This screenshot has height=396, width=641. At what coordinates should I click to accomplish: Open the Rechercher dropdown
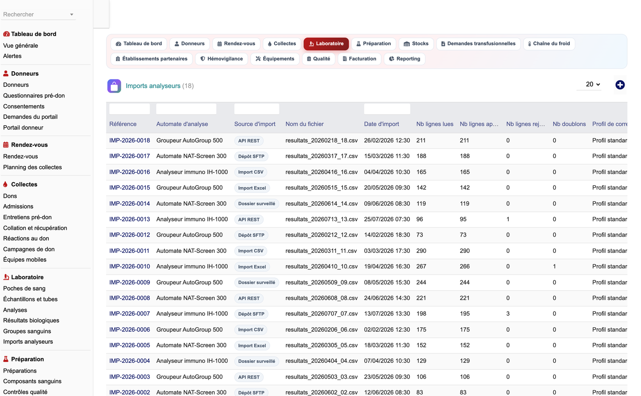[x=39, y=15]
